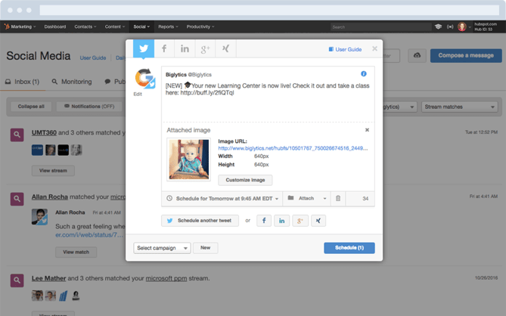Click the Allan Rocha name link
The width and height of the screenshot is (506, 316).
pyautogui.click(x=50, y=197)
